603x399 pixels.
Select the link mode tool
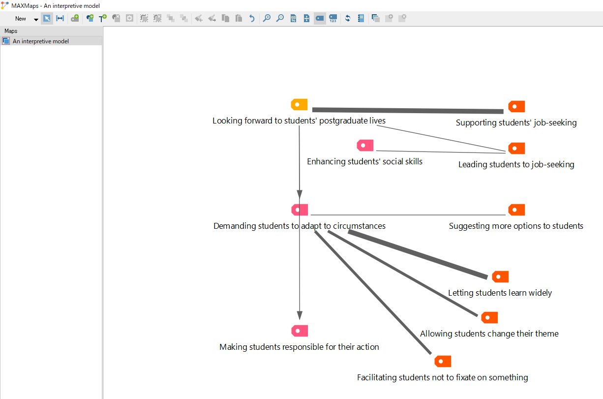60,19
